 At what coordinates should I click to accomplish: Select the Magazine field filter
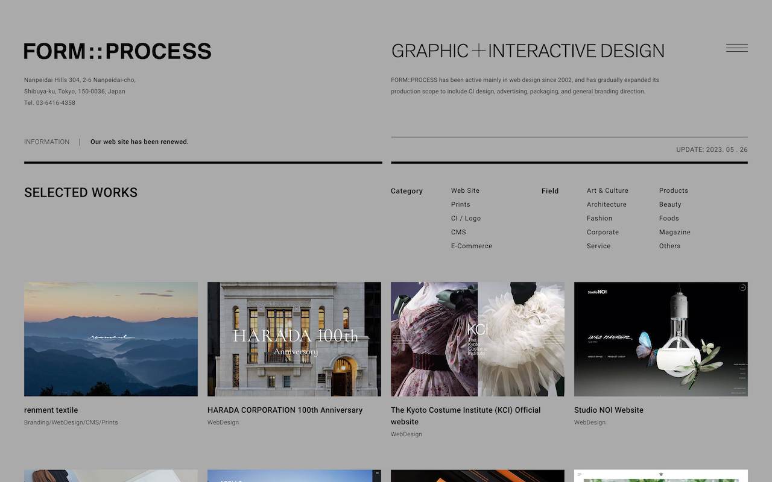tap(674, 232)
